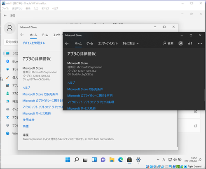Screen dimensions: 206x169
Task: Open Widgets from taskbar
Action: [94, 160]
